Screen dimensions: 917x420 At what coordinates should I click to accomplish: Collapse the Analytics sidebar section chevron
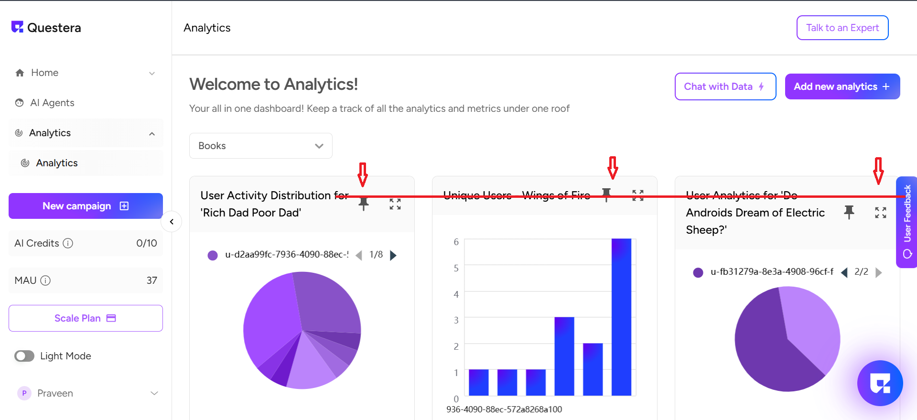point(152,133)
